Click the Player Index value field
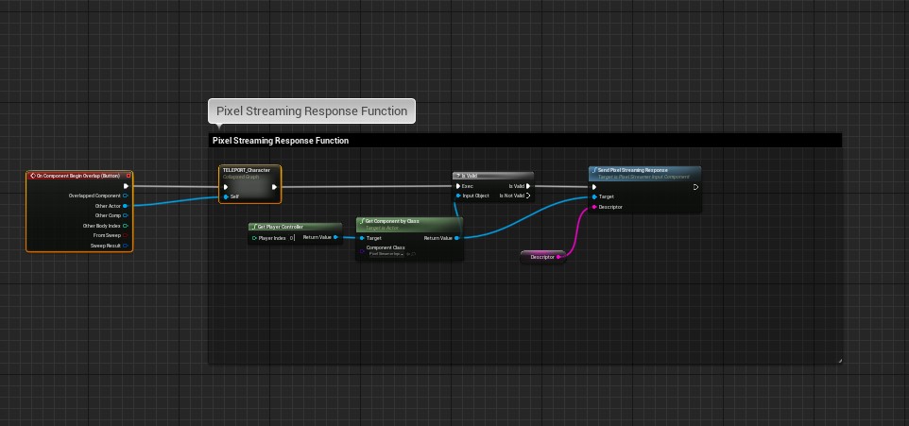This screenshot has height=426, width=909. 292,238
